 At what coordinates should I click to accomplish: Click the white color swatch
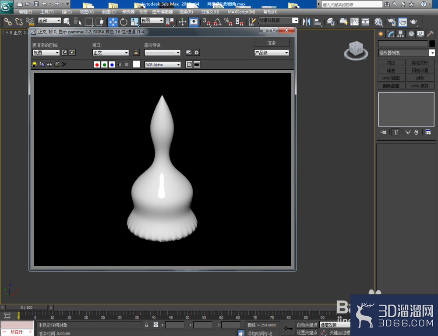point(136,64)
